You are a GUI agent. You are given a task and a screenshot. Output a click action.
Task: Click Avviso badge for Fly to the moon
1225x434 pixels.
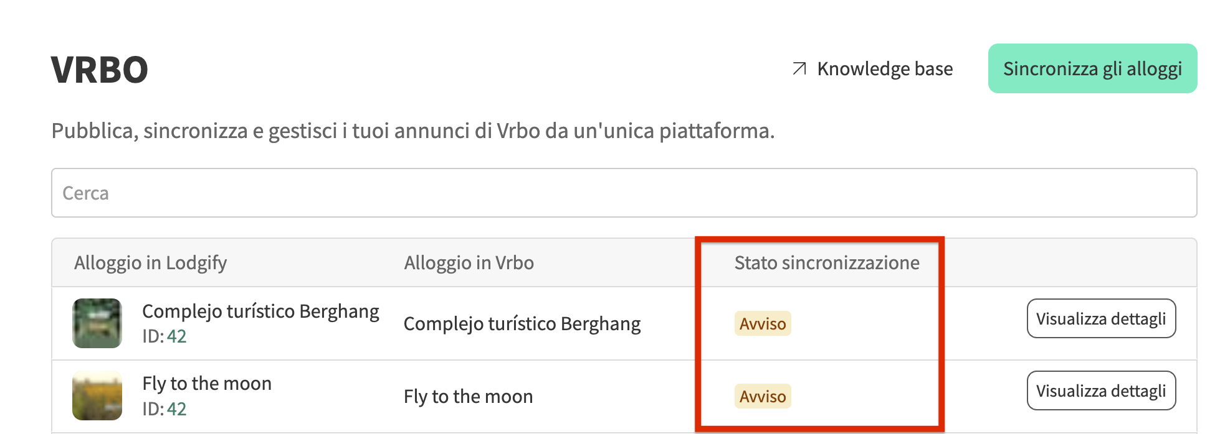(x=763, y=396)
